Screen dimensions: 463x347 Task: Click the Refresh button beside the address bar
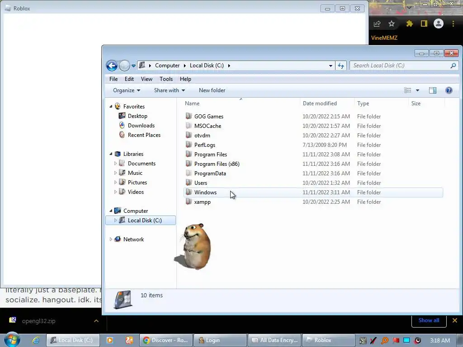341,66
